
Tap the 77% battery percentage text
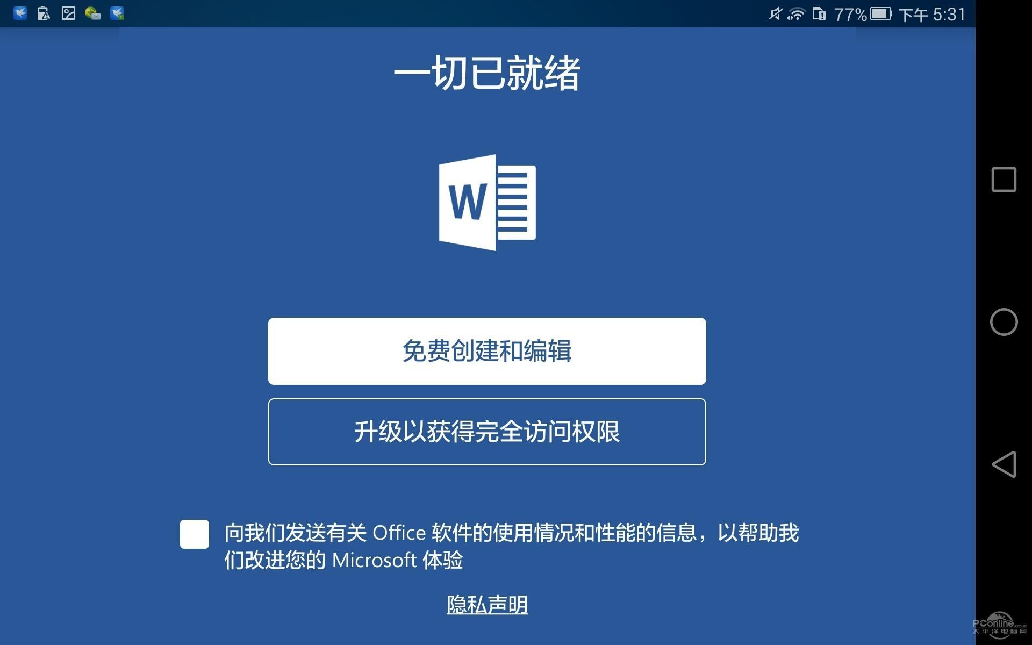(850, 14)
